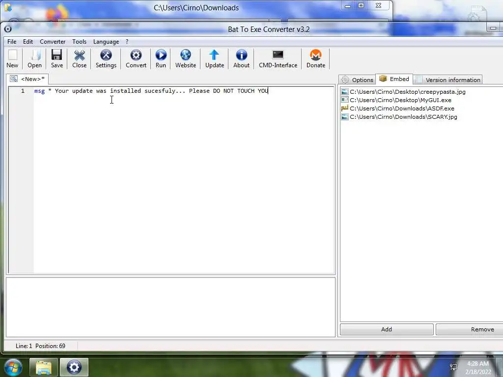
Task: Select the Embed tab
Action: click(394, 79)
